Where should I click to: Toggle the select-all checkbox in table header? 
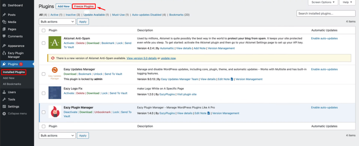coord(43,30)
